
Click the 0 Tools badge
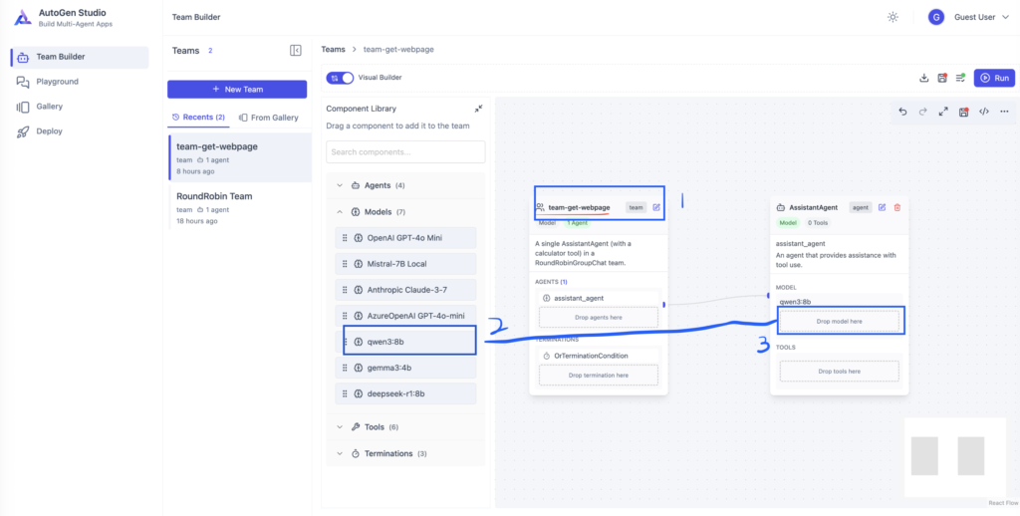[x=818, y=223]
